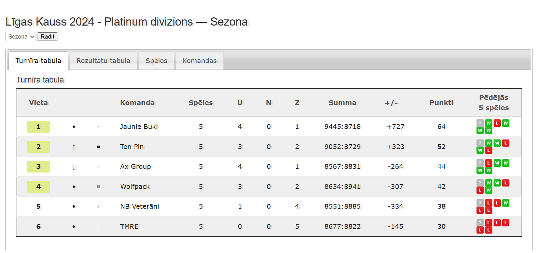Click the Wolfpack team name

135,187
